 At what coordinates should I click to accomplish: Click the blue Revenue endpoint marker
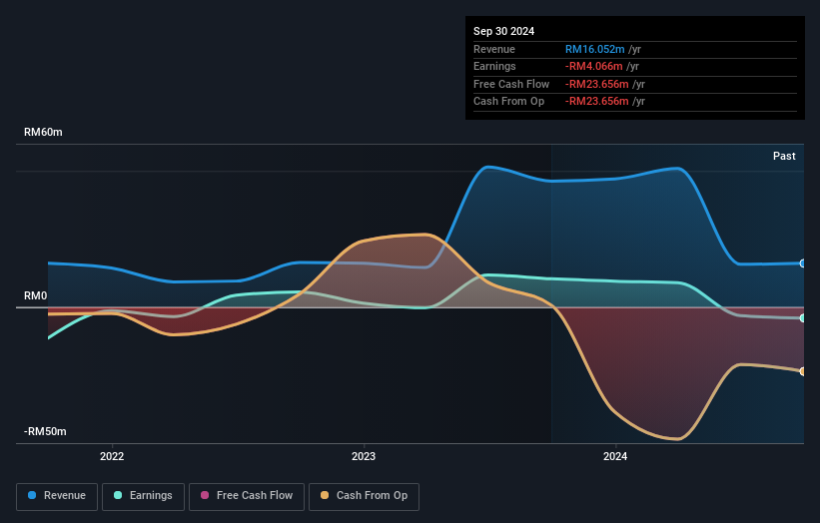[803, 263]
